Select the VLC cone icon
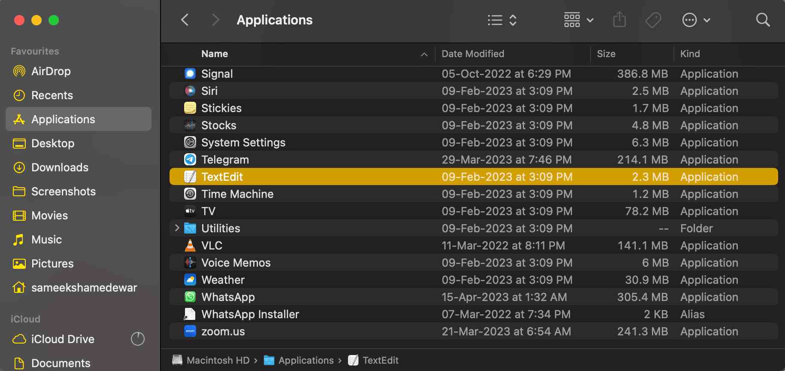The image size is (785, 371). (190, 246)
